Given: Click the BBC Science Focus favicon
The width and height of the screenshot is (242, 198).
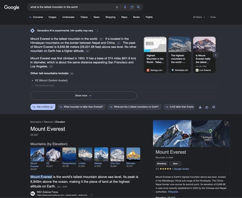Looking at the screenshot, I should (x=33, y=193).
